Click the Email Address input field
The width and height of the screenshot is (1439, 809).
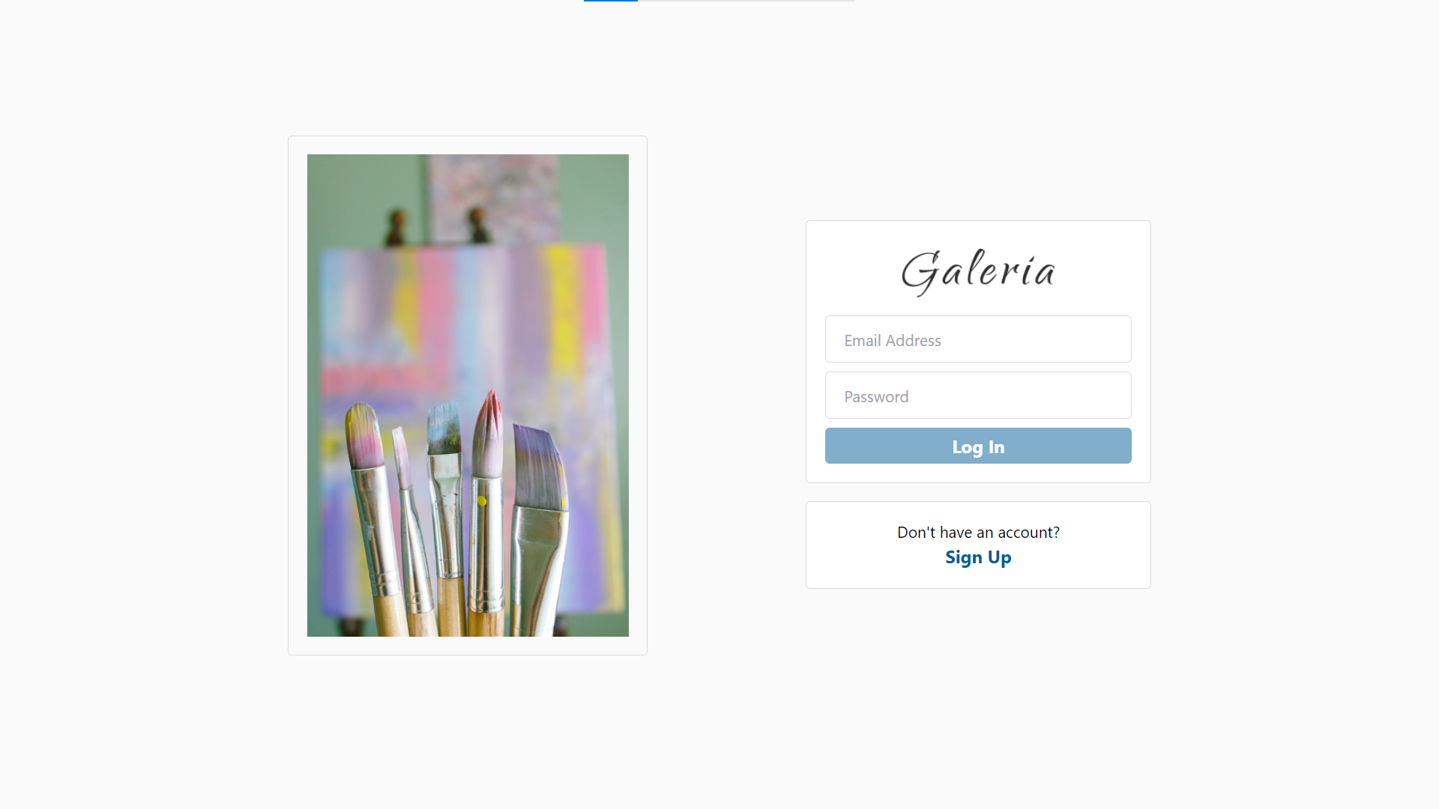coord(978,339)
